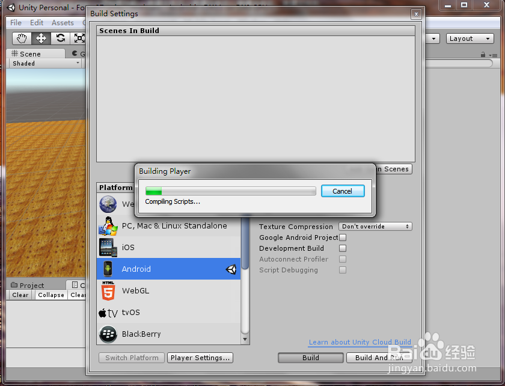The height and width of the screenshot is (386, 505).
Task: Click the WebGL HTML5 icon
Action: click(x=108, y=290)
